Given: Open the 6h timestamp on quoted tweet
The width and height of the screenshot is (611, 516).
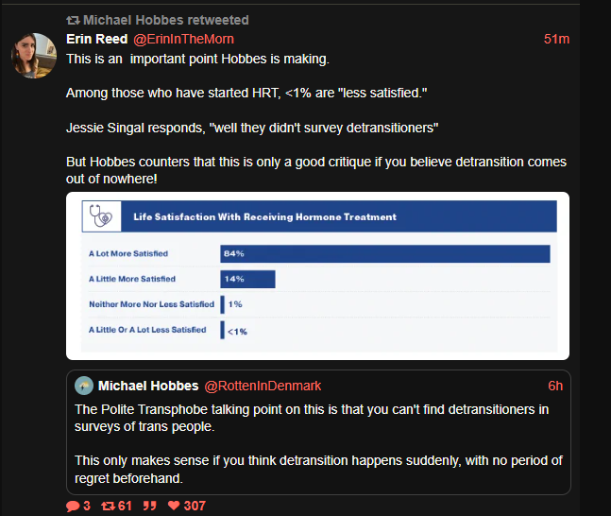Looking at the screenshot, I should pyautogui.click(x=555, y=386).
